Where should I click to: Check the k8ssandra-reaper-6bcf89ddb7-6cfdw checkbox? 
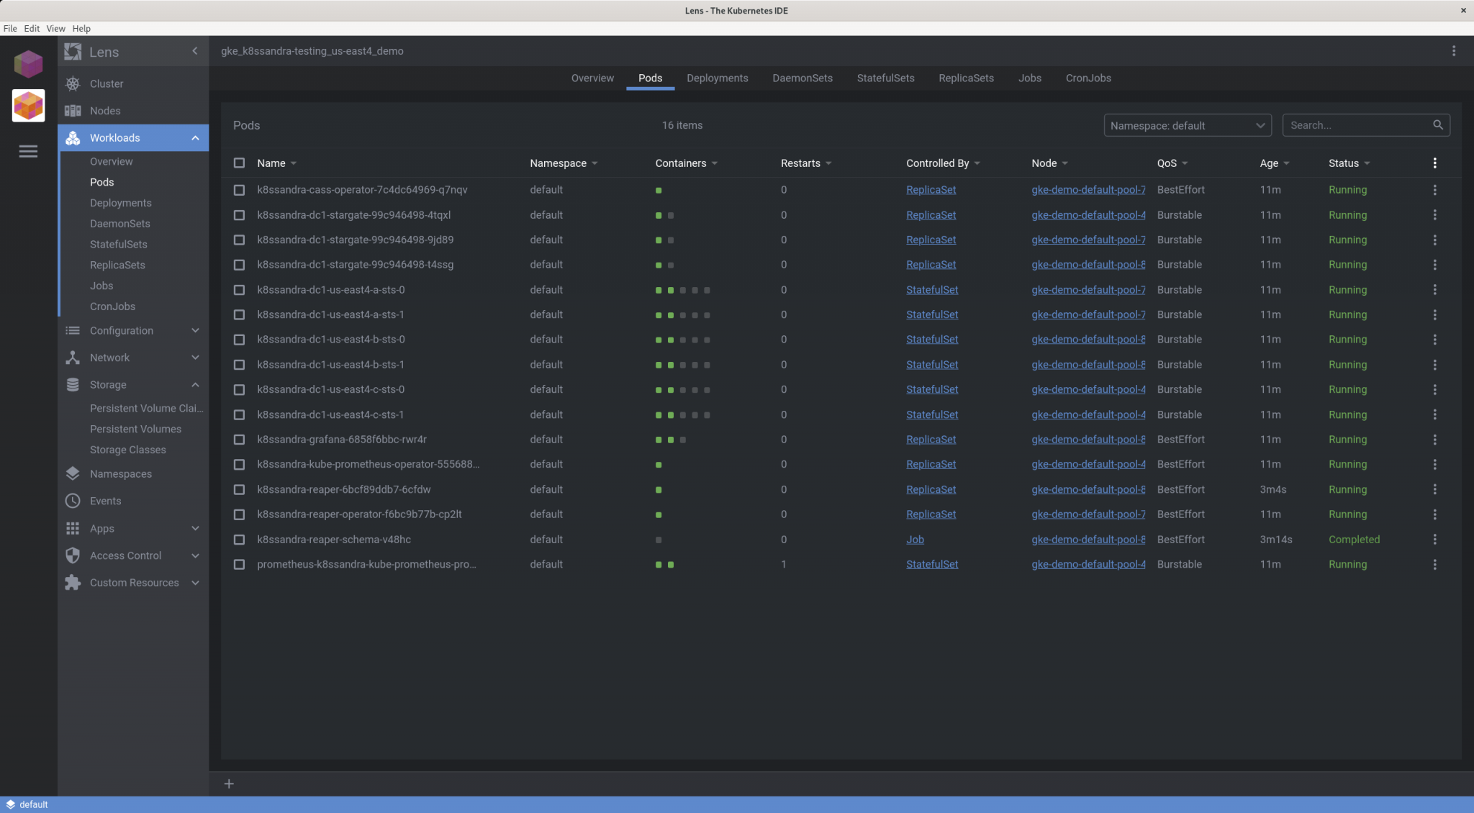click(x=240, y=490)
